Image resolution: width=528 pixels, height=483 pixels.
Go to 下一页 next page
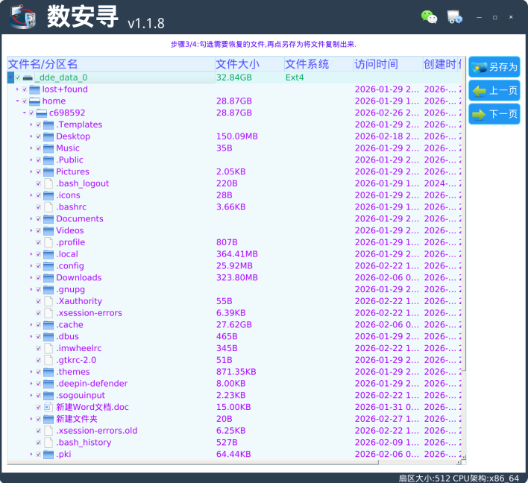494,114
